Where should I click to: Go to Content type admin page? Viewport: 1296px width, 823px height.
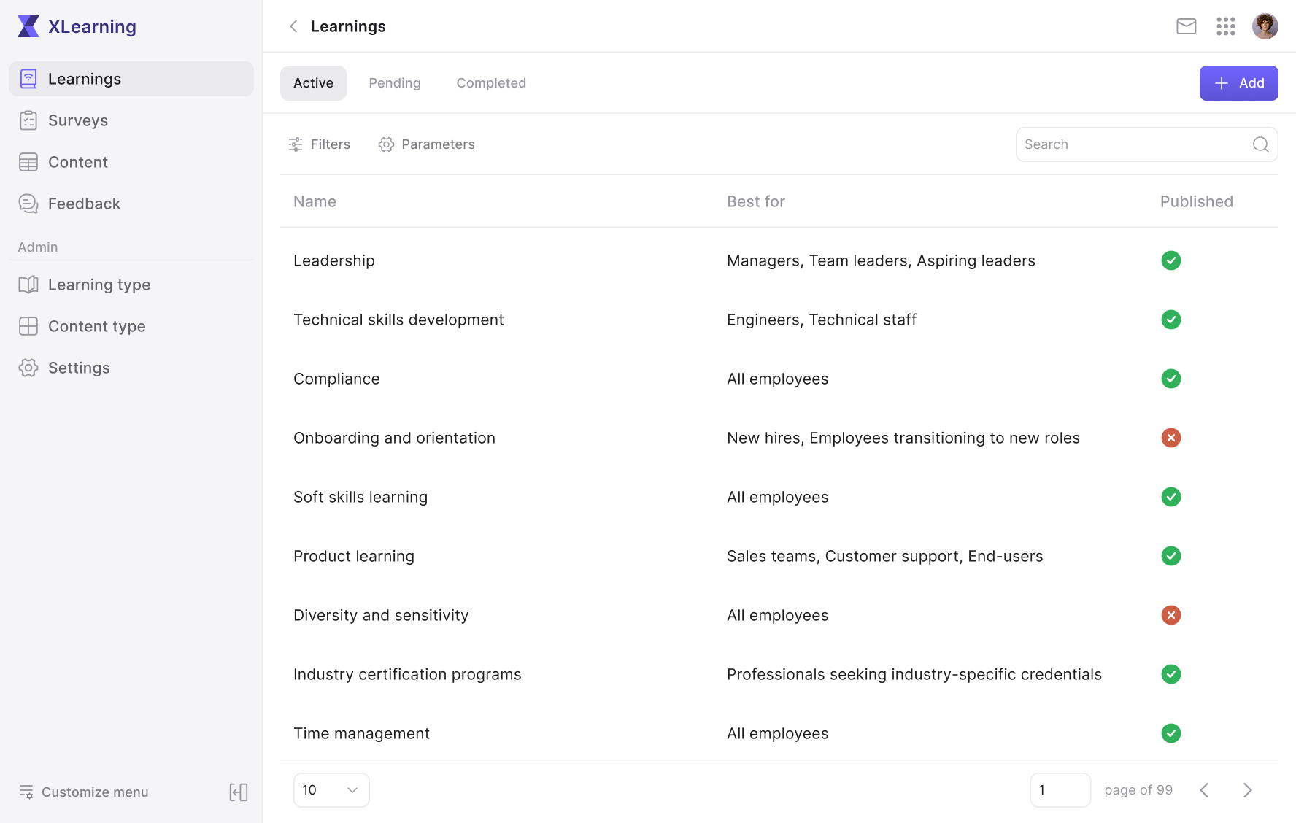[131, 326]
